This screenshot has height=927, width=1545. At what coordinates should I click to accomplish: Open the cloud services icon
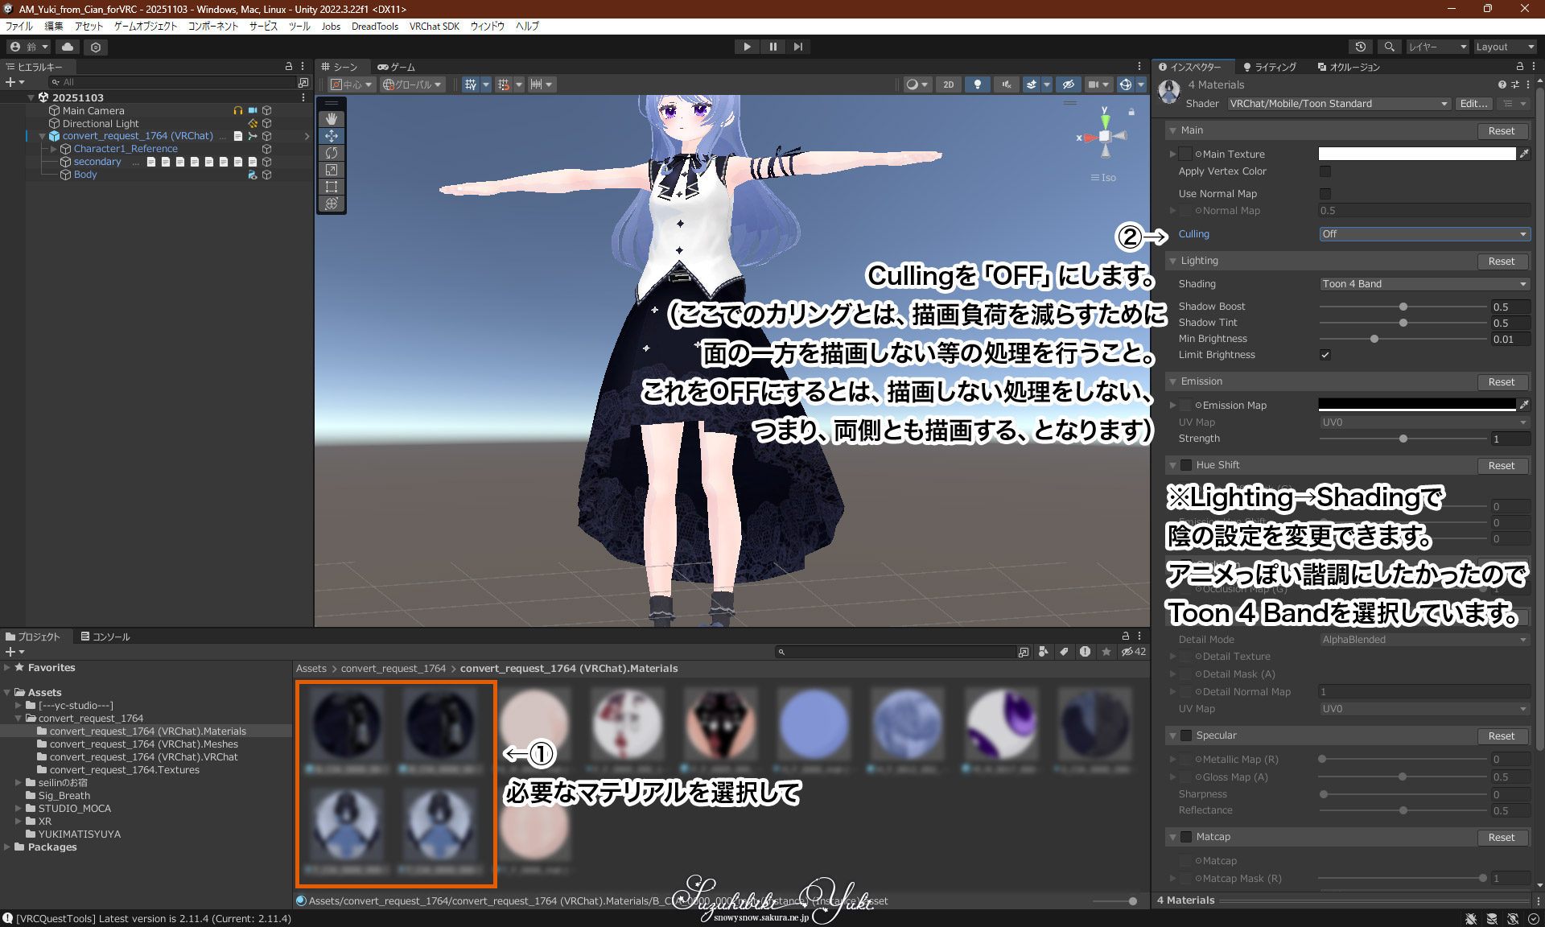[x=68, y=47]
